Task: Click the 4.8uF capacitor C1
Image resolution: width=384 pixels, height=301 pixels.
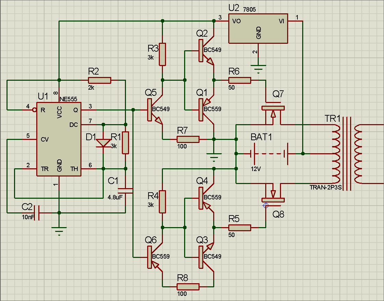Action: [125, 189]
